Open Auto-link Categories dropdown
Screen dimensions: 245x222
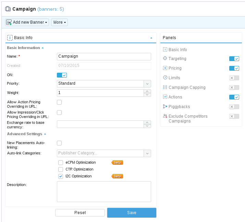click(x=147, y=153)
